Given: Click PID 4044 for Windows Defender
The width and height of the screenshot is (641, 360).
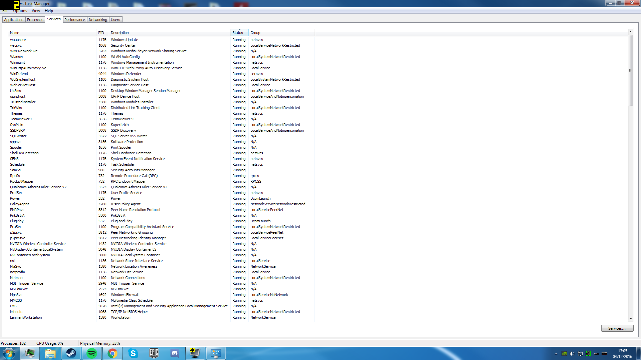Looking at the screenshot, I should pyautogui.click(x=102, y=74).
